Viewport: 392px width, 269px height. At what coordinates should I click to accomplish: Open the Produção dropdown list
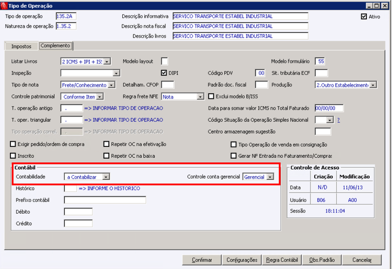pyautogui.click(x=373, y=85)
